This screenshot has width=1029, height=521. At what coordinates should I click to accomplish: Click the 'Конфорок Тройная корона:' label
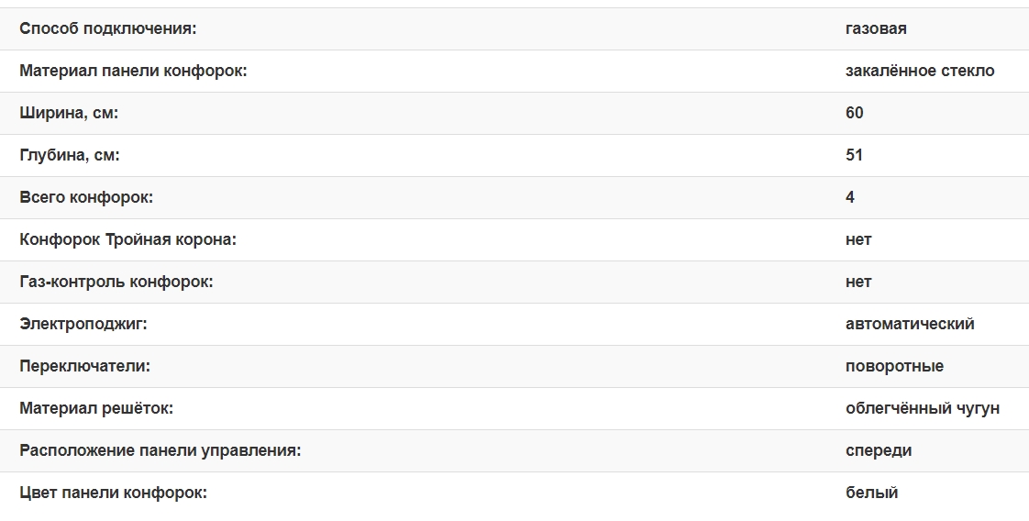[127, 239]
